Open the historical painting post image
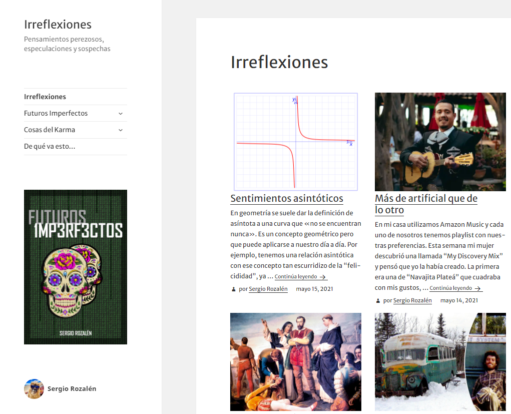The width and height of the screenshot is (511, 414). tap(296, 362)
